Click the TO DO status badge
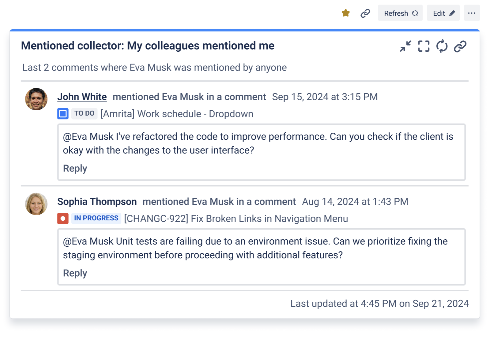 coord(84,113)
